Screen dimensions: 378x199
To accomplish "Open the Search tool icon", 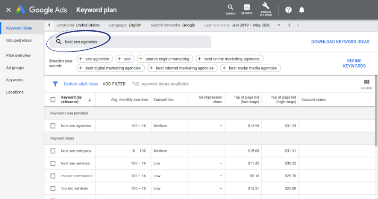I will 231,9.
